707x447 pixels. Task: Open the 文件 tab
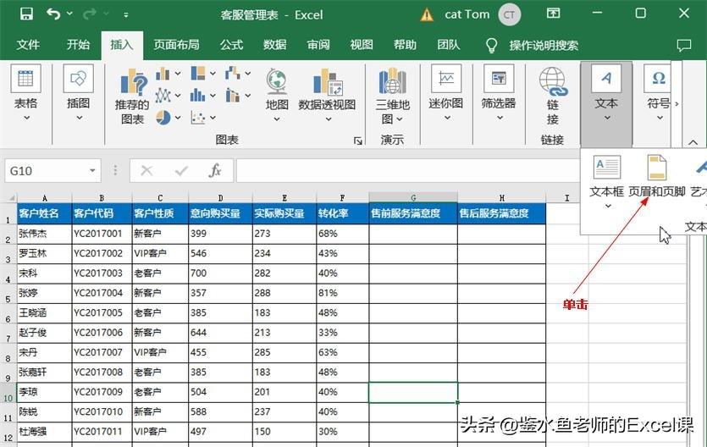(28, 45)
